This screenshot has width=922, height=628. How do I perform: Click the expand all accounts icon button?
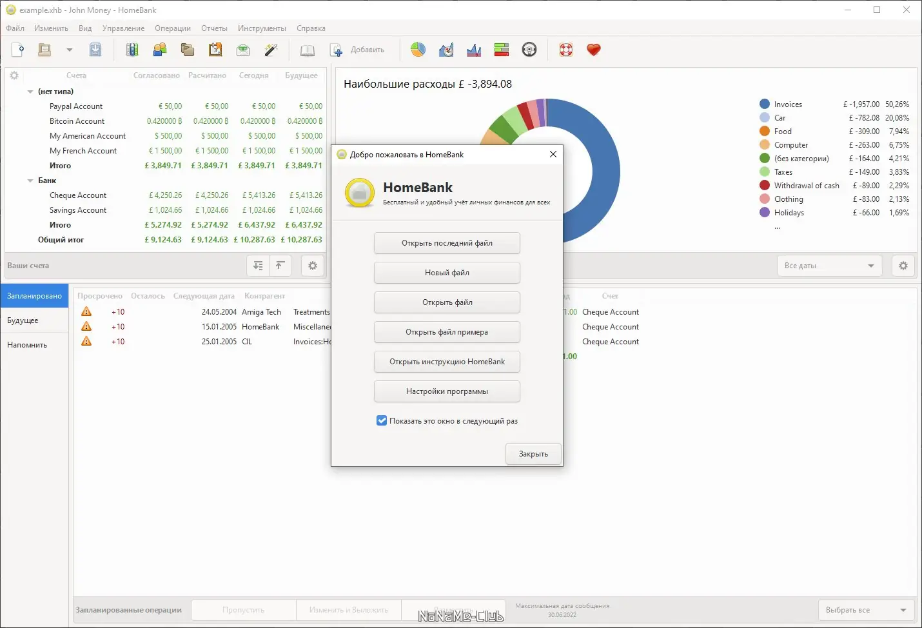(258, 266)
